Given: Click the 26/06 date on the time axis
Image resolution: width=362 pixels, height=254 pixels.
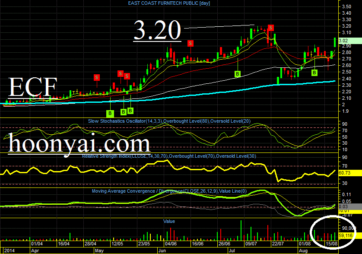Looking at the screenshot, I should 224,244.
